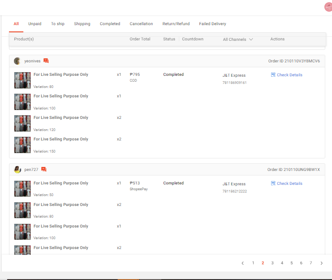Image resolution: width=332 pixels, height=280 pixels.
Task: Click the ShopeePay payment label
Action: (x=139, y=189)
